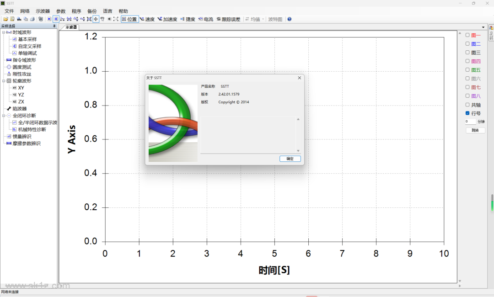Viewport: 494px width, 297px height.
Task: Select the 电流 (current) waveform button
Action: click(206, 19)
